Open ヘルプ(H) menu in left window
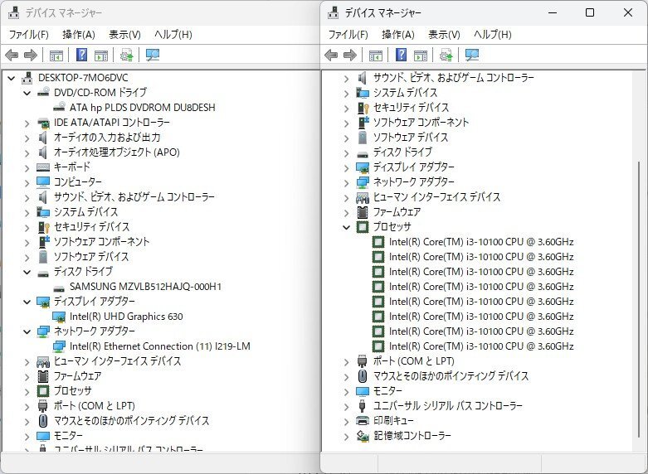648x474 pixels. (173, 35)
